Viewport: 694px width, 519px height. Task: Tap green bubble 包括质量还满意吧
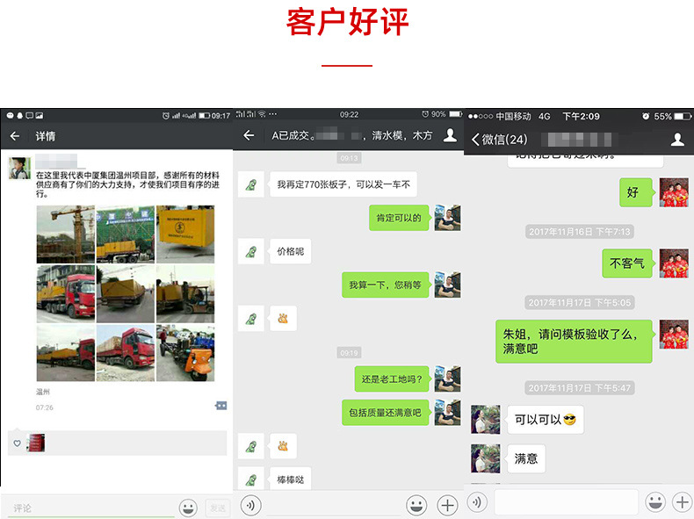pos(385,413)
